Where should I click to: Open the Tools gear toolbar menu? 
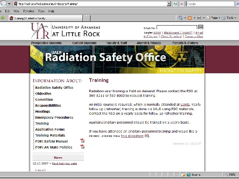coord(229,18)
